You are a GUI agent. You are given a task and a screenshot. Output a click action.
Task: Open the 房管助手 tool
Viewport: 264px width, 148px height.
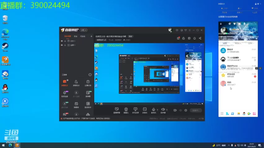coord(76,83)
